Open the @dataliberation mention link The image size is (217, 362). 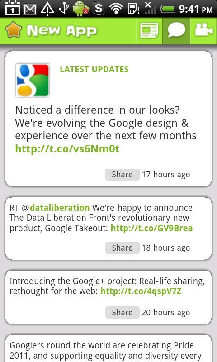click(x=60, y=208)
